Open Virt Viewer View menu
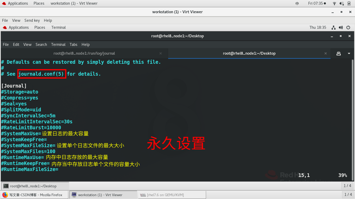This screenshot has height=199, width=355. [16, 20]
